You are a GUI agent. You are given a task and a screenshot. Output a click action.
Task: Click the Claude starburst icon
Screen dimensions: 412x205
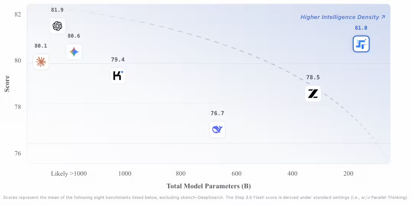click(x=41, y=62)
